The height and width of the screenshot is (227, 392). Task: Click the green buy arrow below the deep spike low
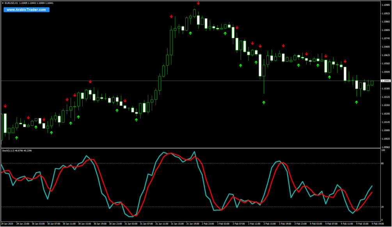coord(264,103)
